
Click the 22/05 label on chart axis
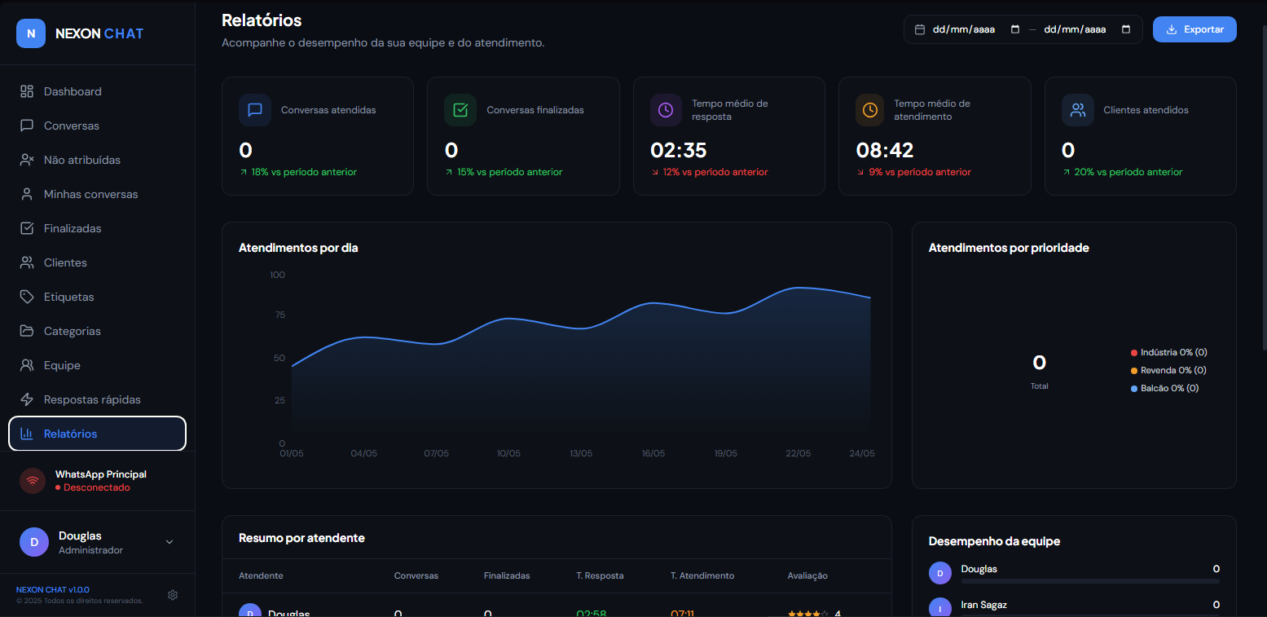click(798, 453)
